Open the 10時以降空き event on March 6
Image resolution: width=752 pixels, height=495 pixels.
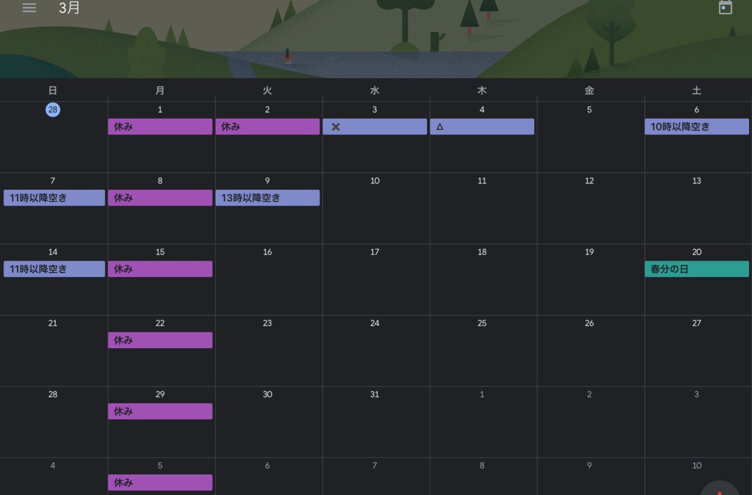[696, 127]
